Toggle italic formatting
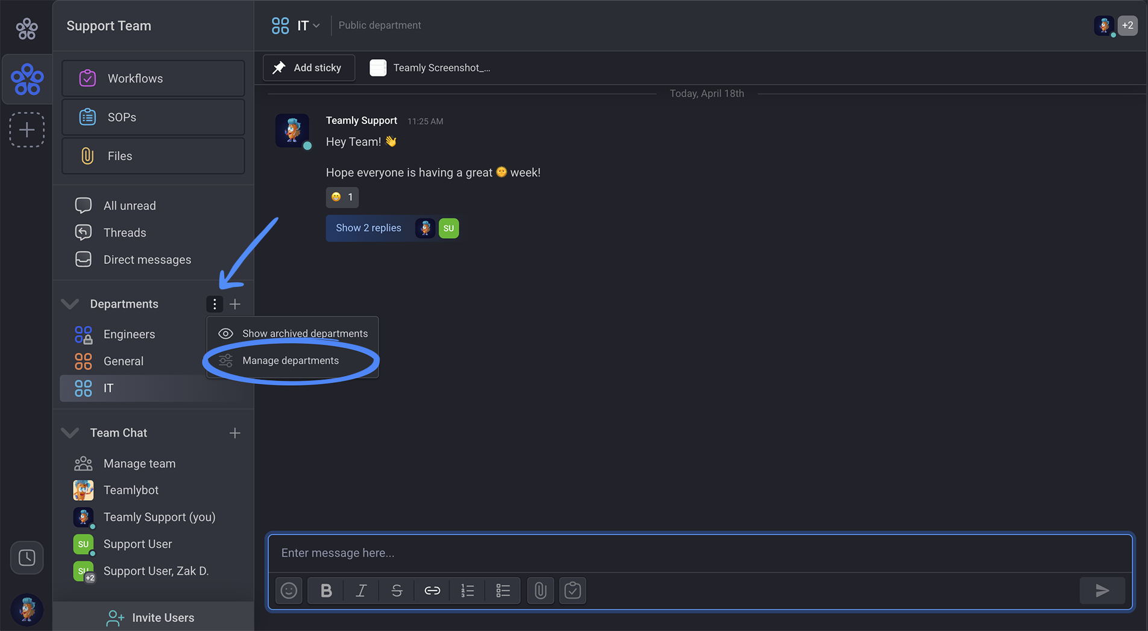This screenshot has width=1148, height=631. coord(361,590)
